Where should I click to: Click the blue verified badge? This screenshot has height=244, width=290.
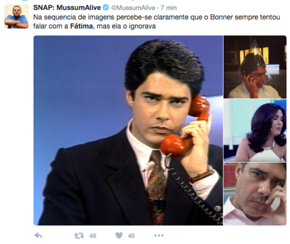106,7
